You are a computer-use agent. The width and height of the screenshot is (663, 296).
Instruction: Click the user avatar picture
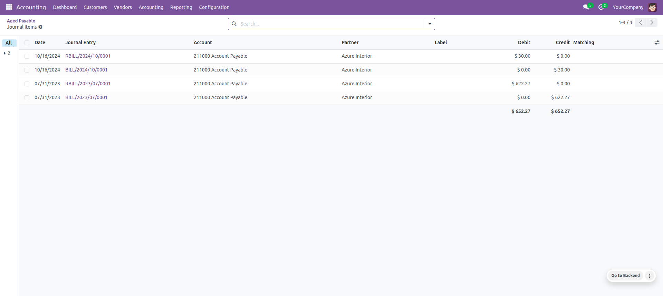point(652,7)
